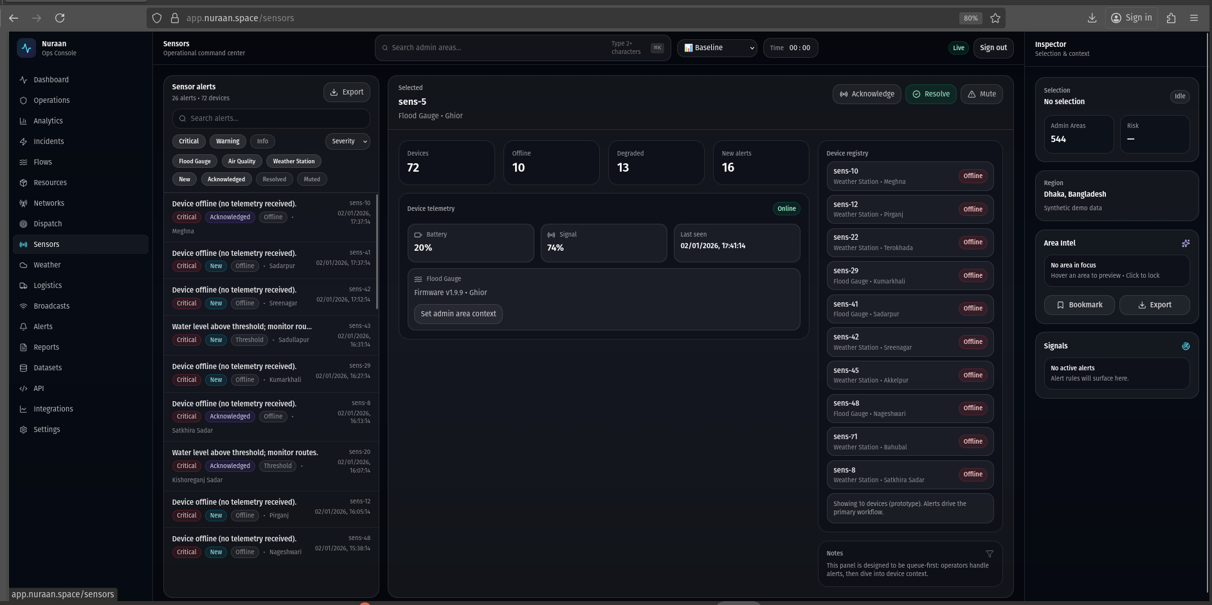Click Set admin area context button
Viewport: 1212px width, 605px height.
[x=458, y=314]
